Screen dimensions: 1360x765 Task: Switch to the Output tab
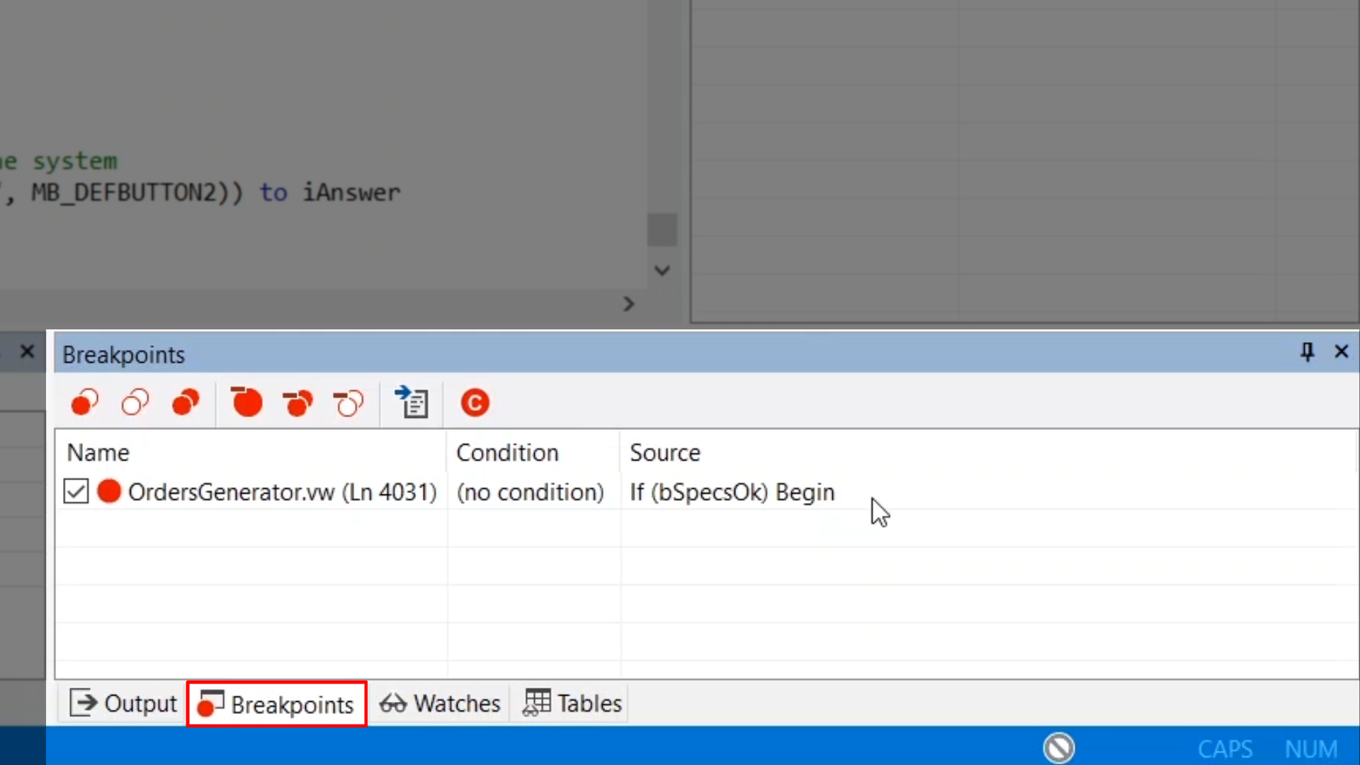pyautogui.click(x=123, y=703)
